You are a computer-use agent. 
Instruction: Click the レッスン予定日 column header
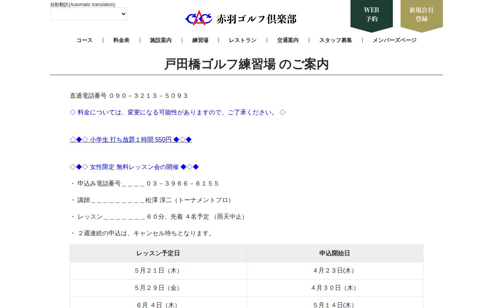pos(158,253)
